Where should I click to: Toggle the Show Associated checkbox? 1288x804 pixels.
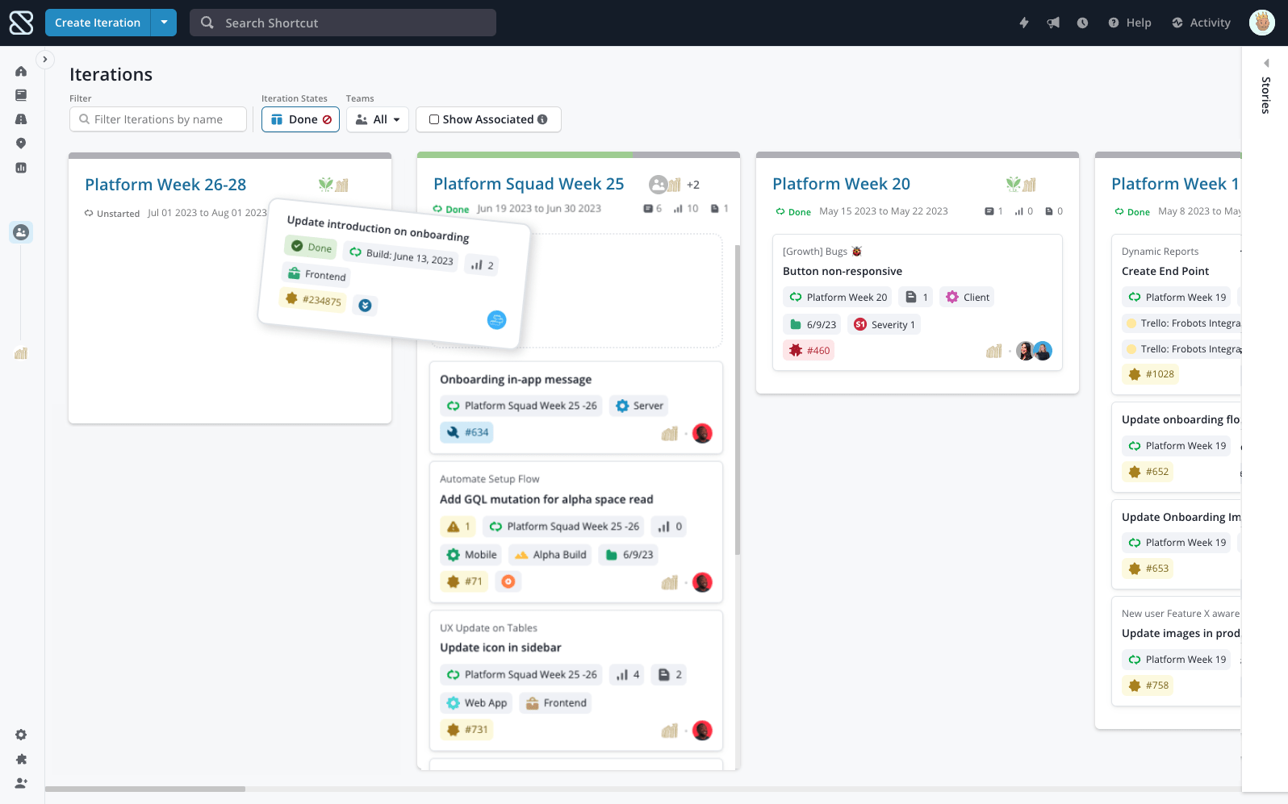coord(434,119)
